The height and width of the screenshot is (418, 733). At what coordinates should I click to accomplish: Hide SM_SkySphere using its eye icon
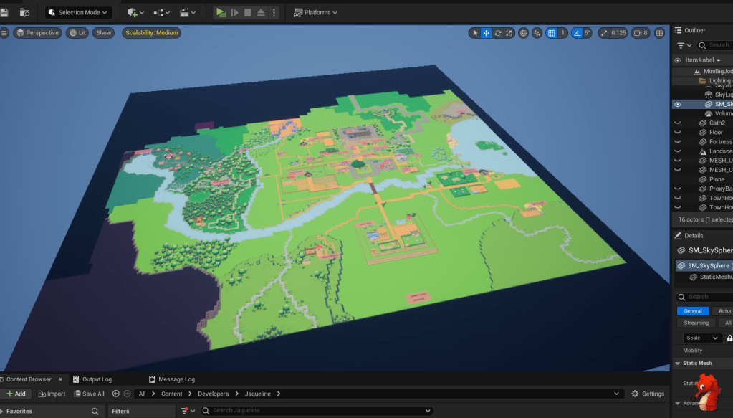pyautogui.click(x=678, y=104)
